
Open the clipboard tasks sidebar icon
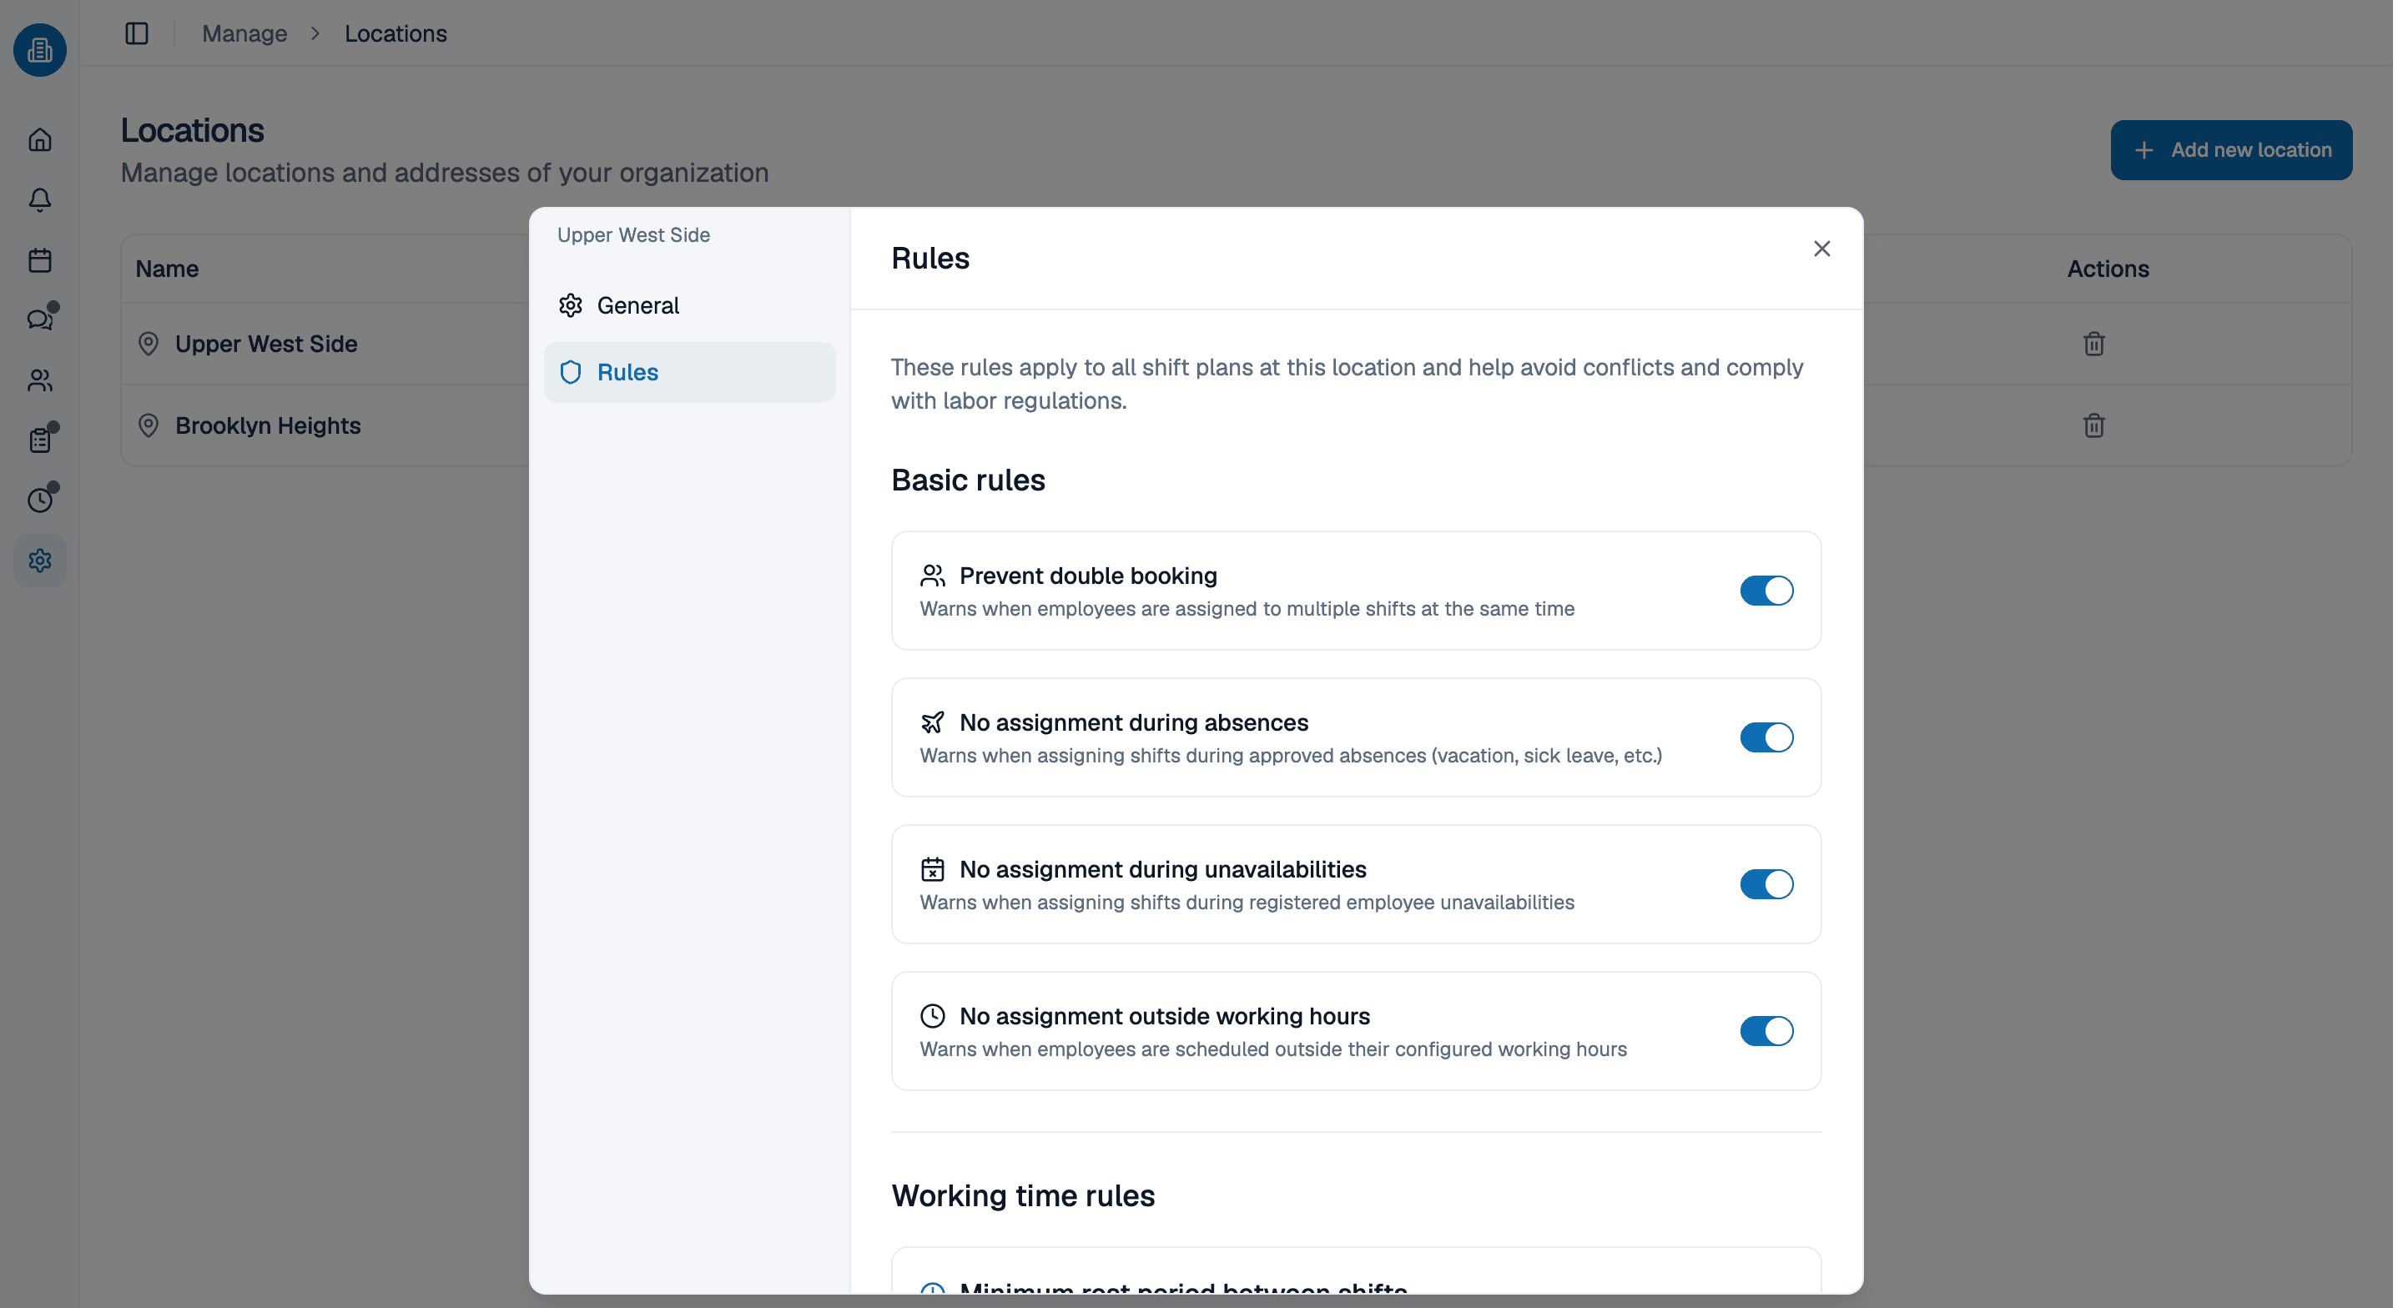40,440
